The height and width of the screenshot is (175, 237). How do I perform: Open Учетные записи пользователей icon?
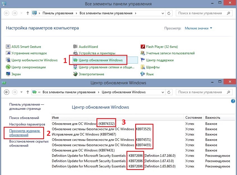pyautogui.click(x=143, y=53)
